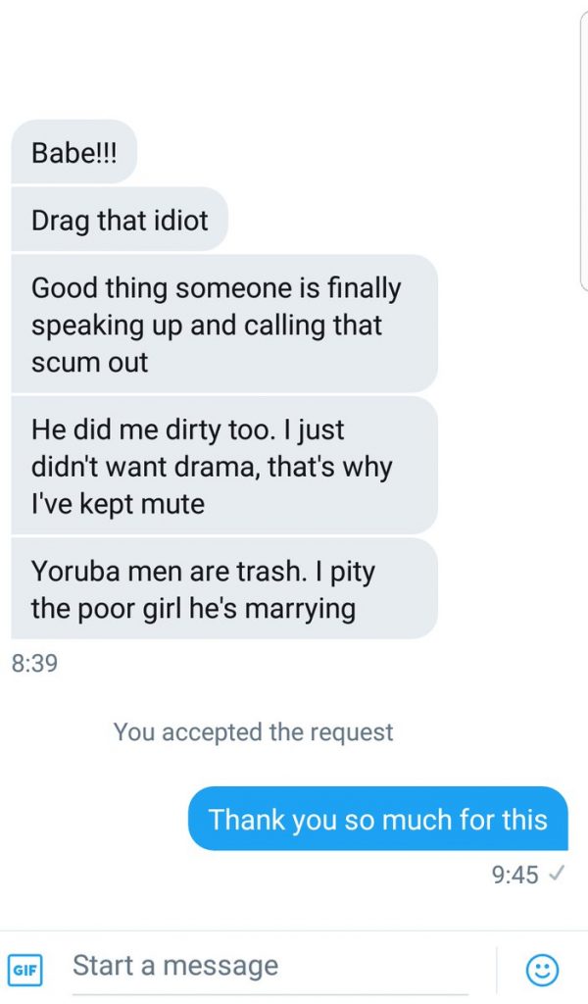Tap the "Babe!!!" message bubble
The image size is (588, 1004).
[x=73, y=153]
